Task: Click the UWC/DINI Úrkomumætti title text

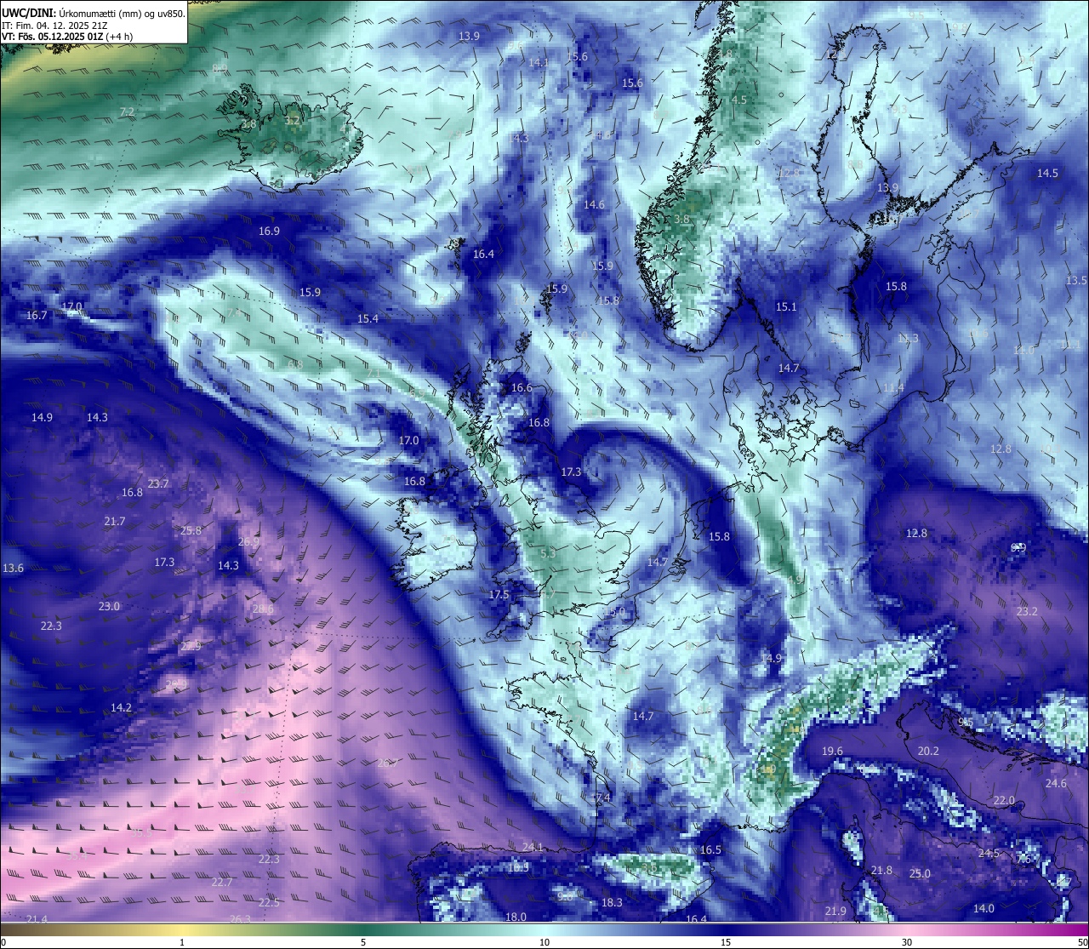Action: point(94,13)
